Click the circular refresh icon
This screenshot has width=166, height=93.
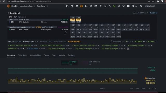(x=141, y=6)
